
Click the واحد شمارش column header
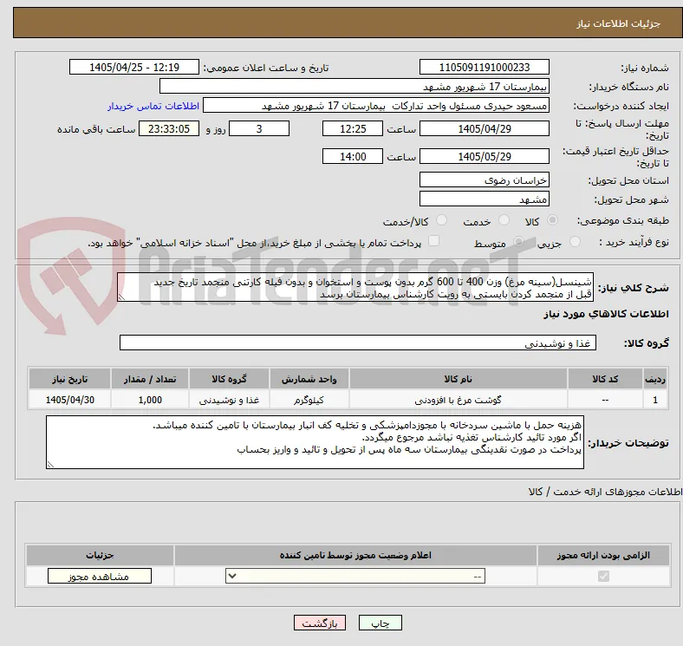pyautogui.click(x=309, y=379)
